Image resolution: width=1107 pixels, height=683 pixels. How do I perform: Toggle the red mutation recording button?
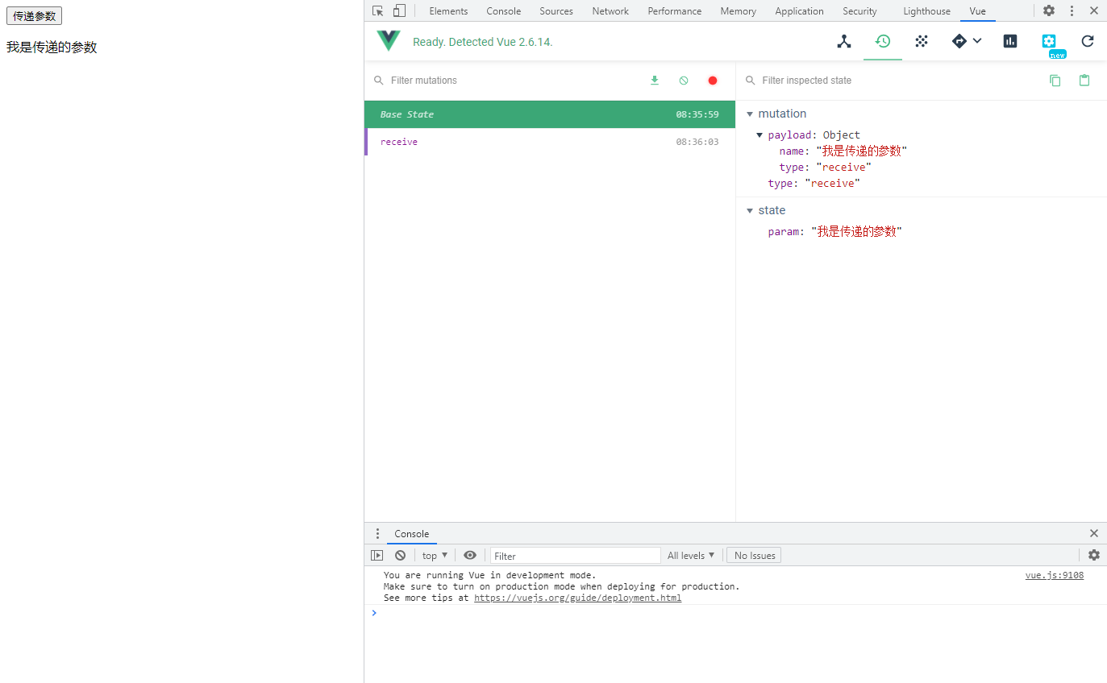click(x=713, y=81)
